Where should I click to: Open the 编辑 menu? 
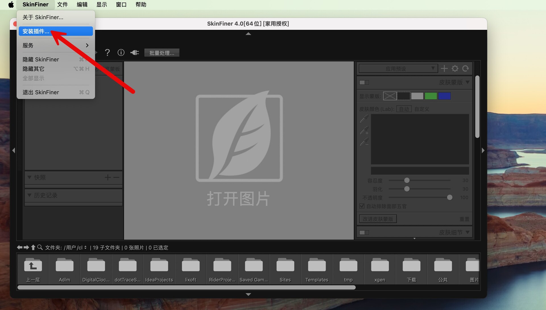tap(82, 5)
